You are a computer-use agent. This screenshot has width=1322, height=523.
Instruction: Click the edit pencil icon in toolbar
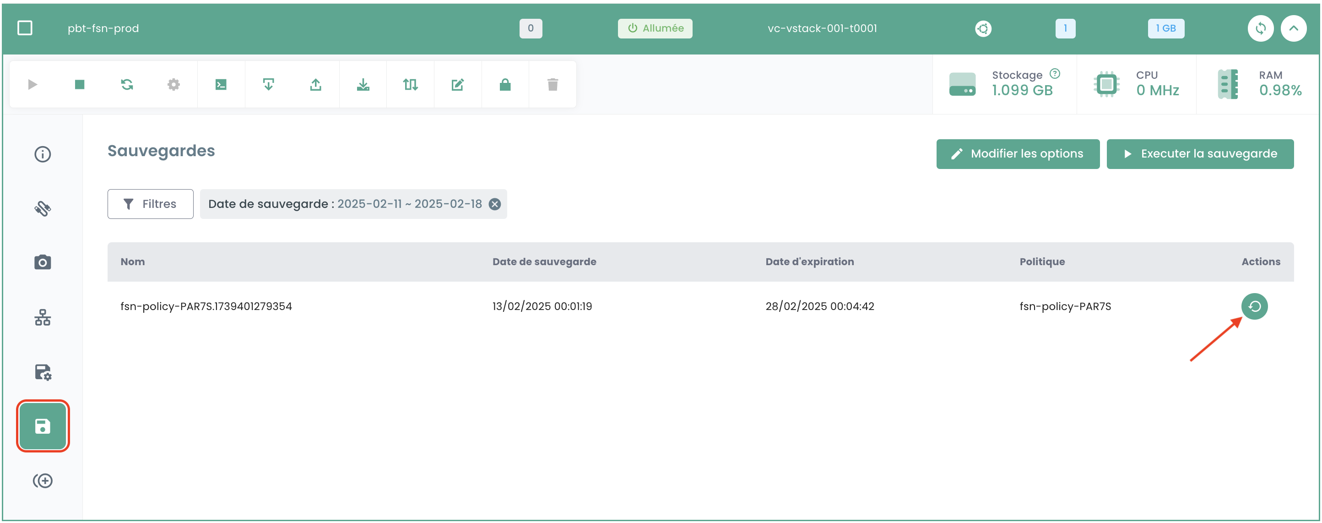click(457, 85)
